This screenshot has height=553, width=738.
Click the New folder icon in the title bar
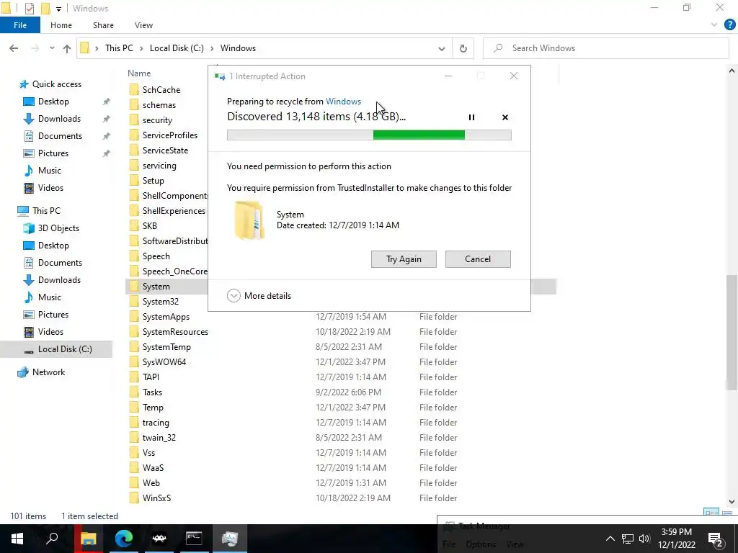(45, 9)
